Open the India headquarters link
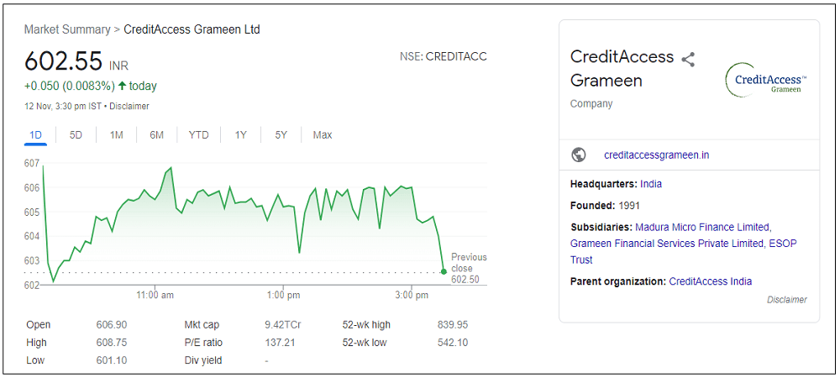This screenshot has height=378, width=840. (x=651, y=184)
